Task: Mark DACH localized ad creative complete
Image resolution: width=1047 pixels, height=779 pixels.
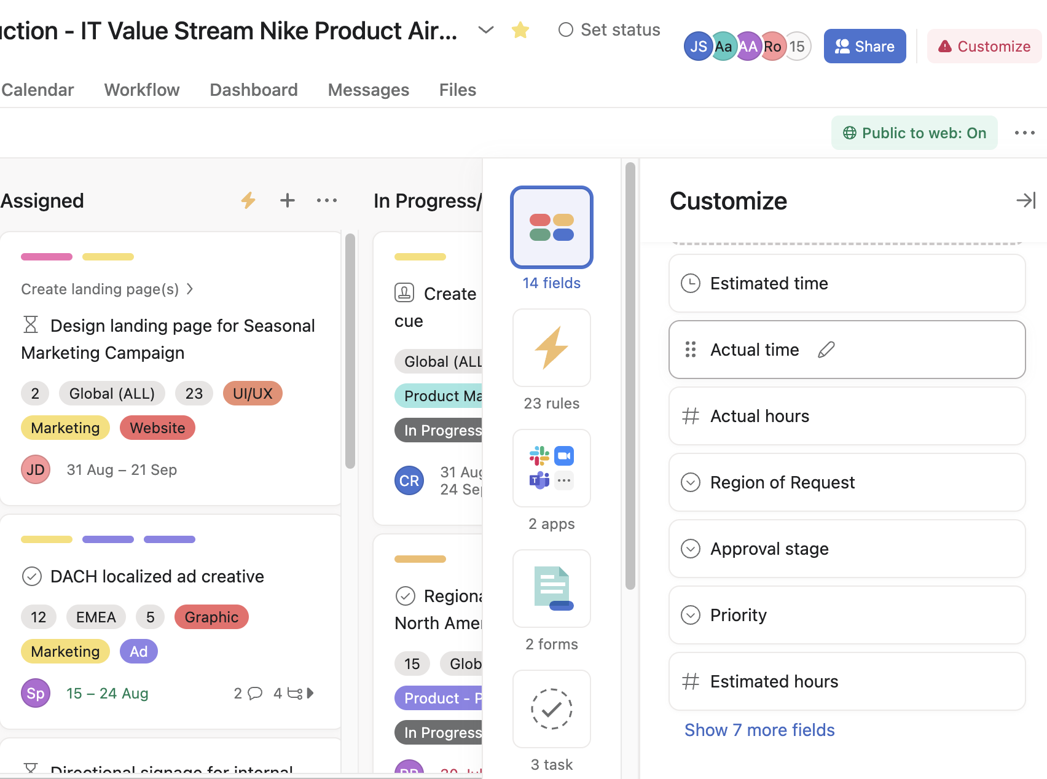Action: click(x=31, y=576)
